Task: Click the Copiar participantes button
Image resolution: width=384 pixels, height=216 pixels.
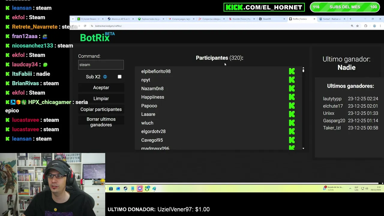Action: tap(101, 109)
